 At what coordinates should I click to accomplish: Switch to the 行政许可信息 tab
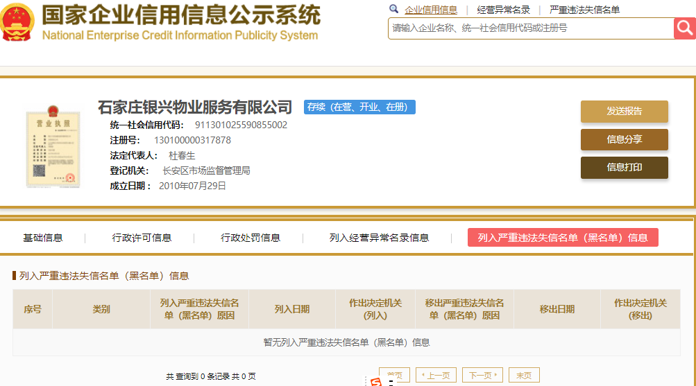[x=142, y=238]
